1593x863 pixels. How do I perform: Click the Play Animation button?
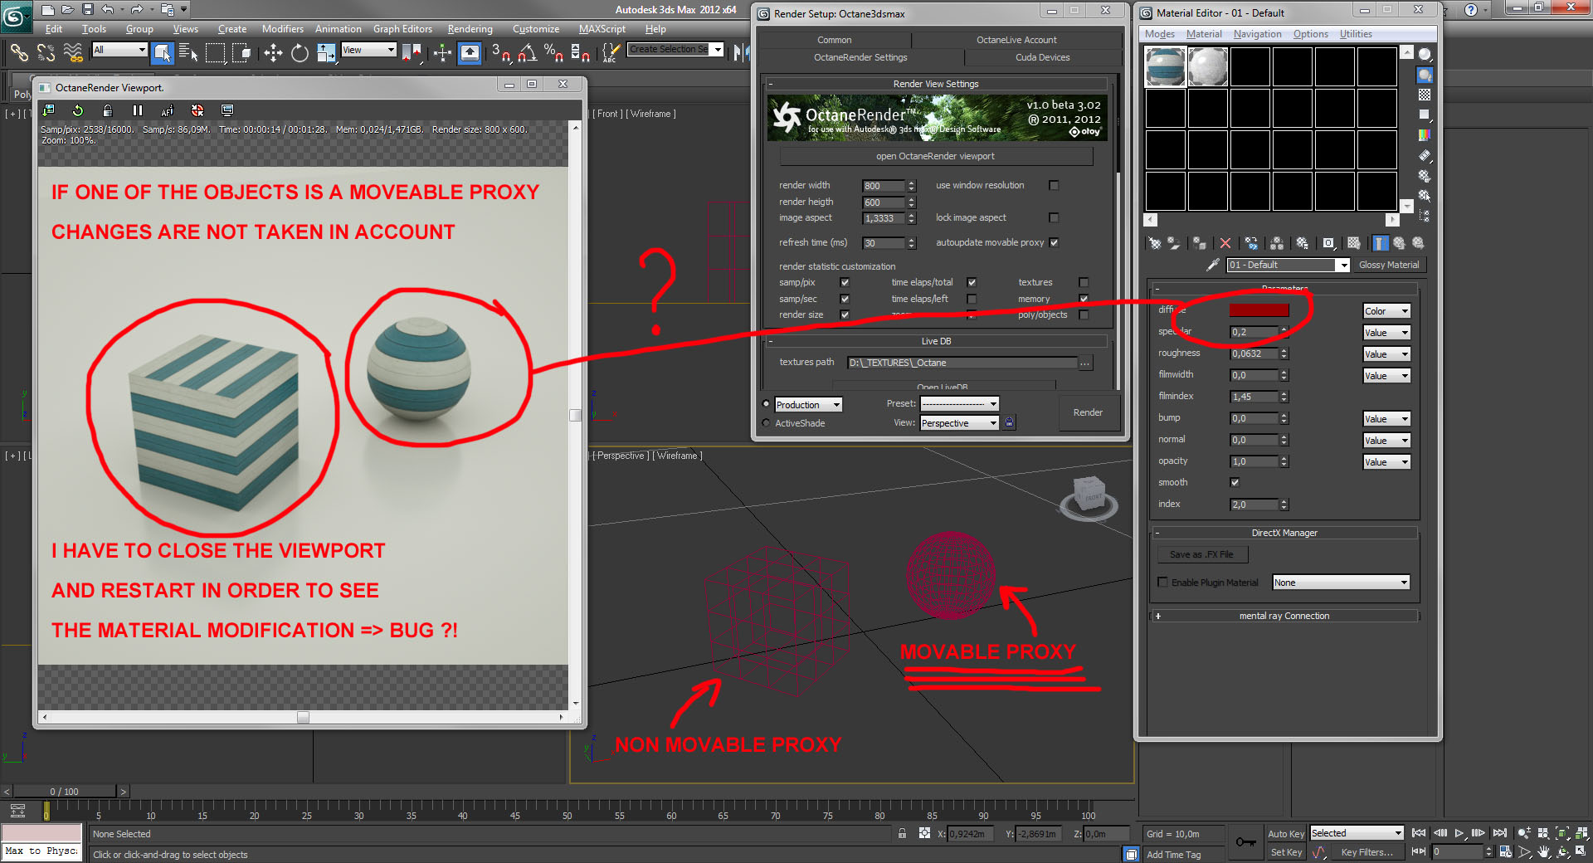1459,833
